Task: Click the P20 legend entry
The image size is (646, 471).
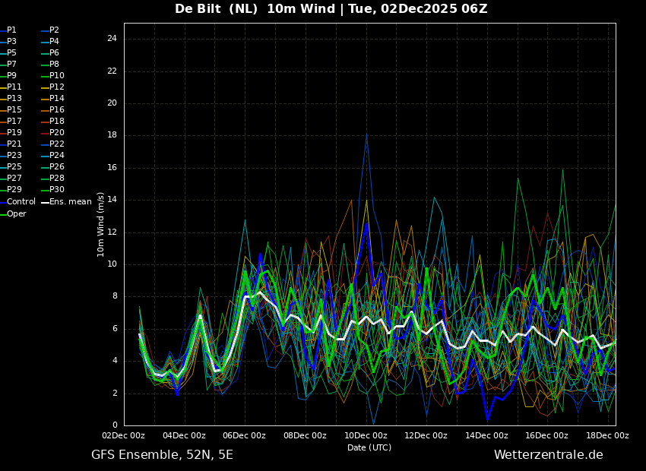Action: click(x=57, y=133)
